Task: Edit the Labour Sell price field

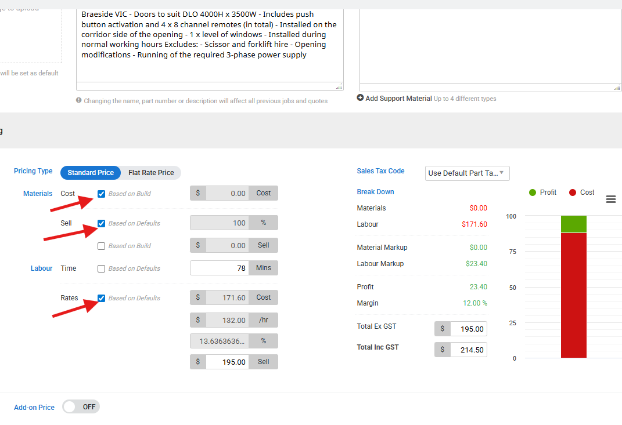Action: pyautogui.click(x=227, y=362)
